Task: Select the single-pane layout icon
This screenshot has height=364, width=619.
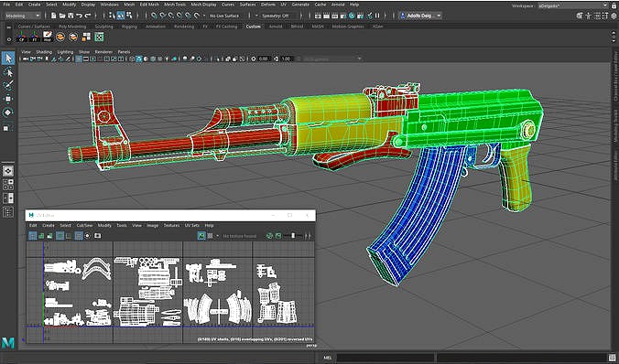Action: tap(8, 171)
